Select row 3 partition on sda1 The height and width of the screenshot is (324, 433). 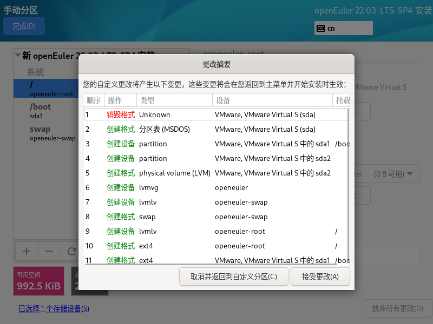pos(215,144)
